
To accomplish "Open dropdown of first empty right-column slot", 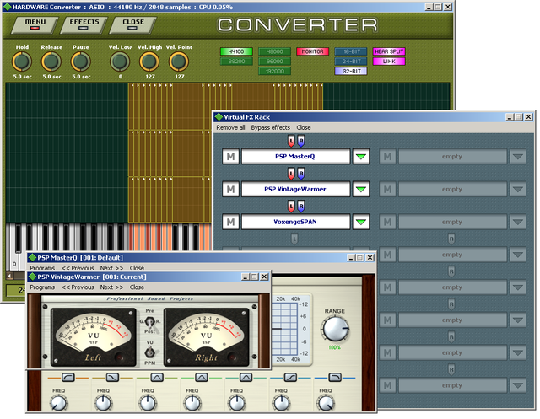I will pyautogui.click(x=517, y=157).
